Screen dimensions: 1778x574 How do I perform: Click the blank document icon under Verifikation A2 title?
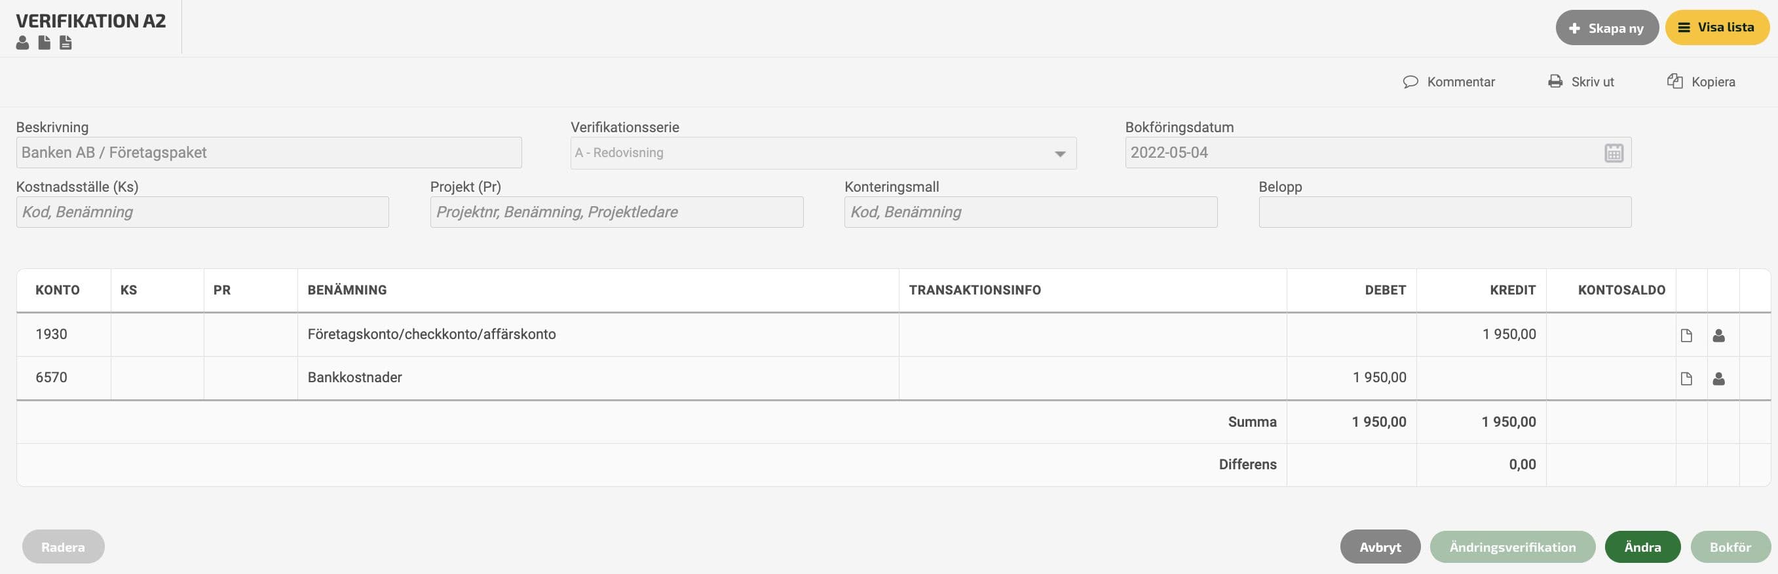click(44, 43)
